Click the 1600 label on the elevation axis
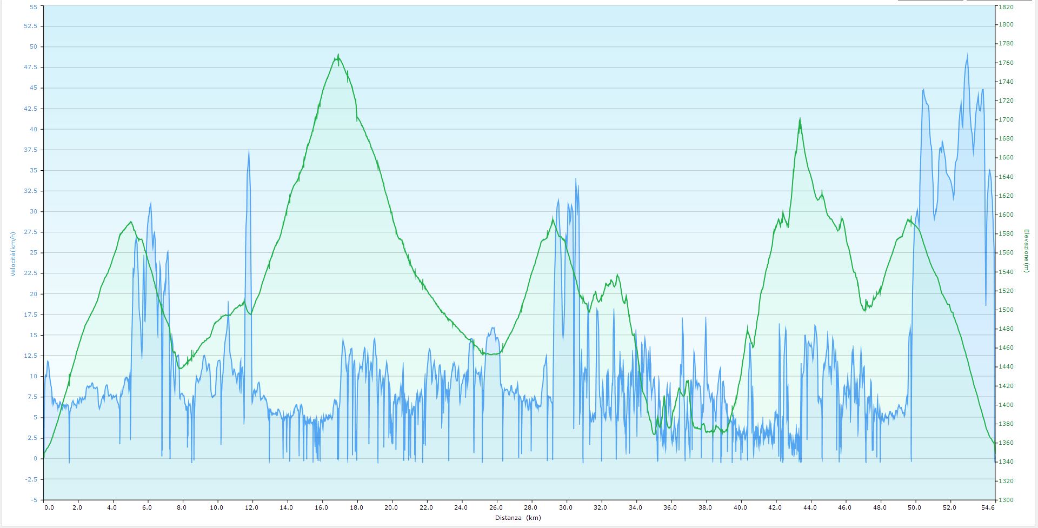The image size is (1038, 528). coord(1006,215)
